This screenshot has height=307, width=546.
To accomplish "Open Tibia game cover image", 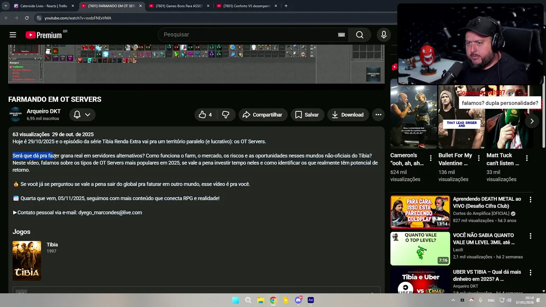I will [x=27, y=261].
